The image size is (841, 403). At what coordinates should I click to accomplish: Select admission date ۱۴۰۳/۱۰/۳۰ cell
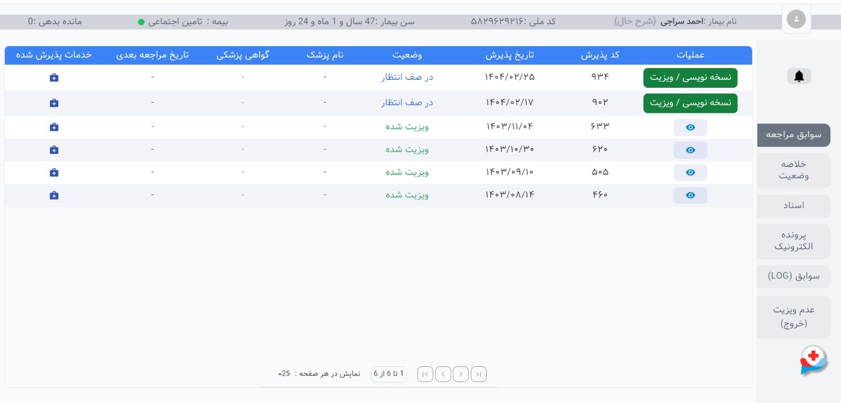click(509, 150)
